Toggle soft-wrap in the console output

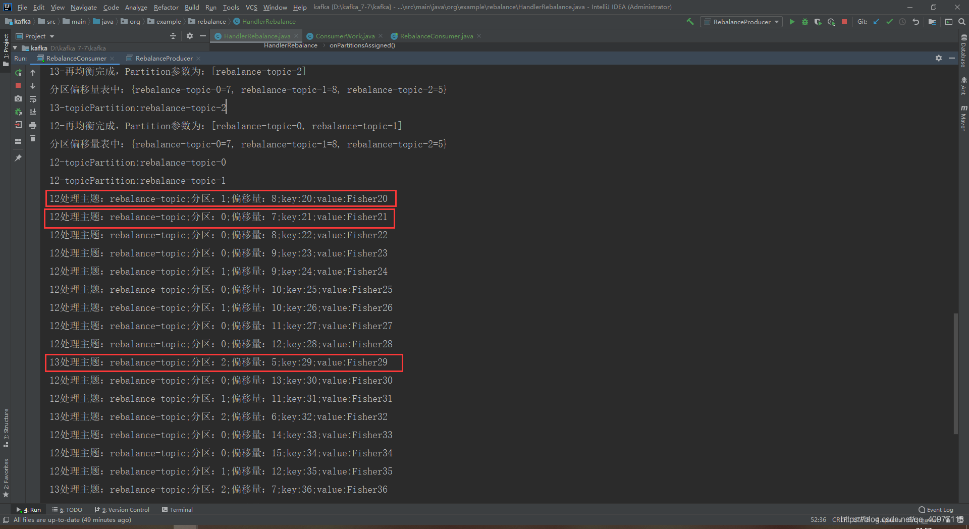click(33, 99)
